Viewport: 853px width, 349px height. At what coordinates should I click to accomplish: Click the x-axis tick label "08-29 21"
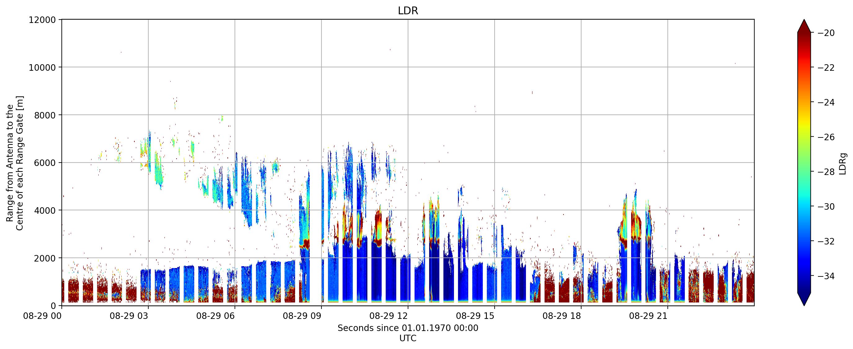tap(648, 316)
